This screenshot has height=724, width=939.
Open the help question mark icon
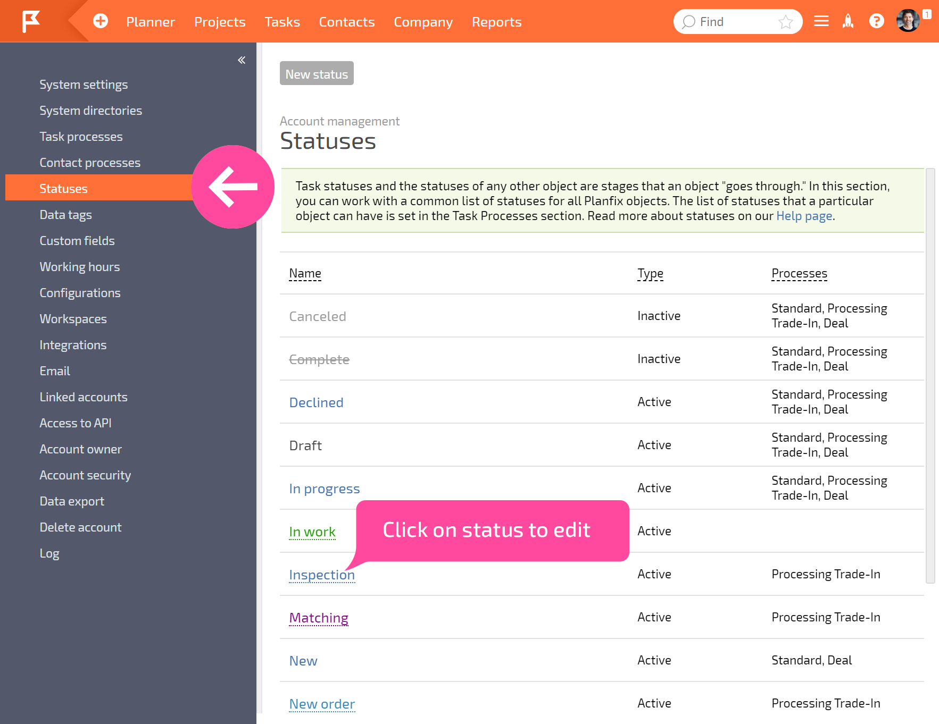pyautogui.click(x=877, y=21)
